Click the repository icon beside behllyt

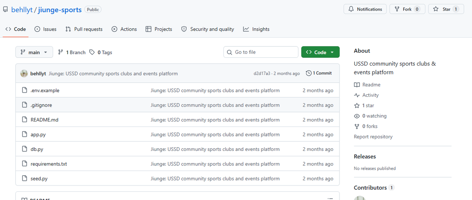pos(5,9)
